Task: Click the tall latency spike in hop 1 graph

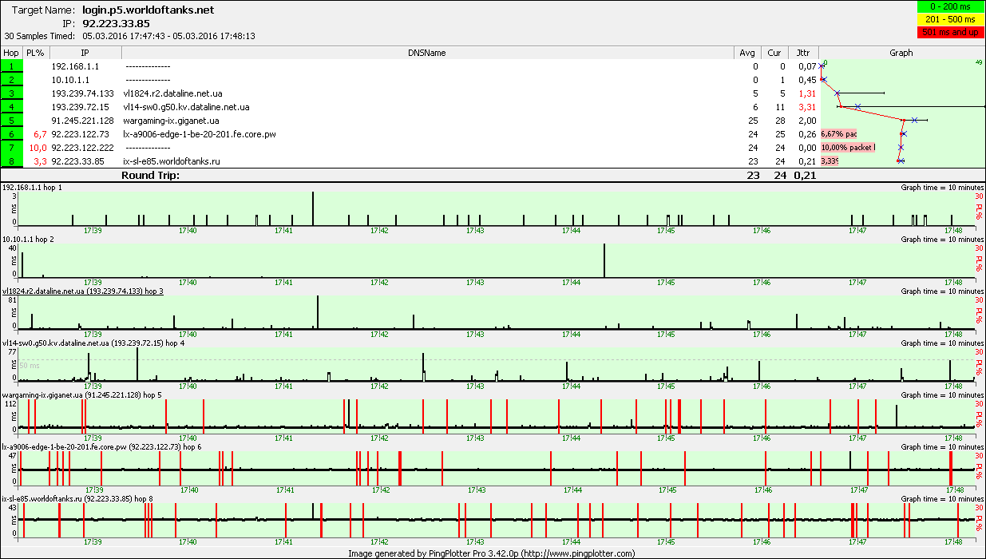Action: [x=313, y=208]
